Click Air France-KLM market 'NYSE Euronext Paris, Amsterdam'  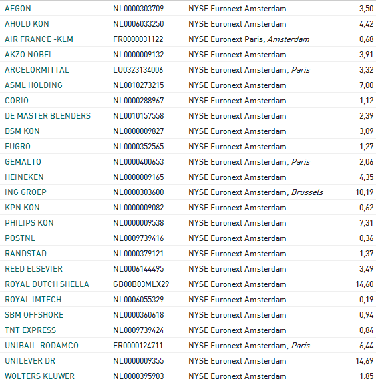249,39
